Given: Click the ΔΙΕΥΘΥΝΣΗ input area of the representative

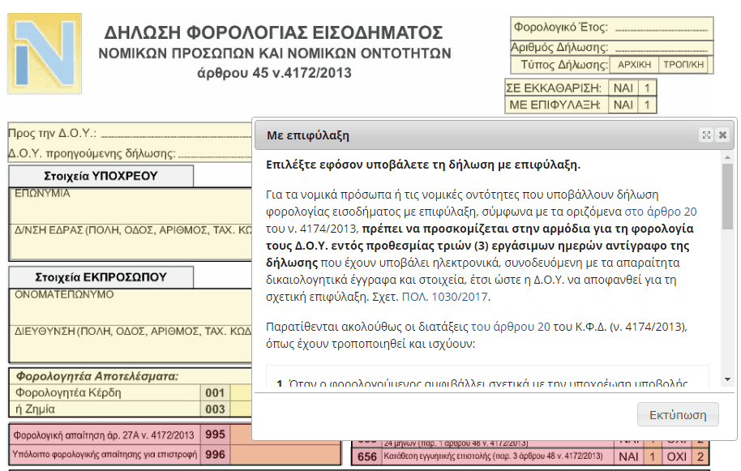Looking at the screenshot, I should coord(131,344).
